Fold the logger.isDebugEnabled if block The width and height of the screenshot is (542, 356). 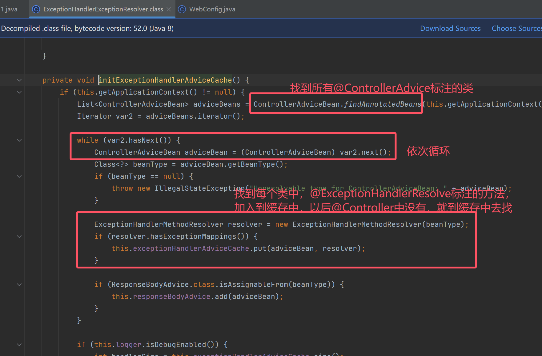pos(19,345)
